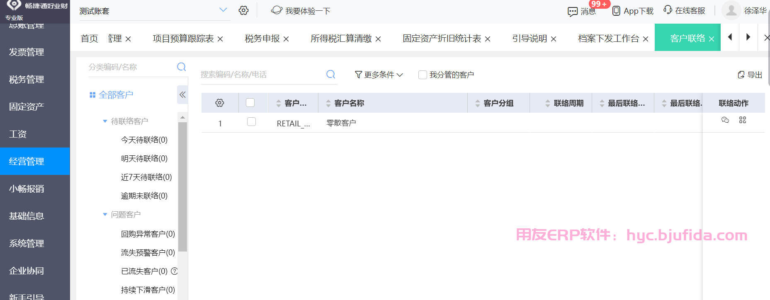Open table column settings gear icon

[220, 103]
